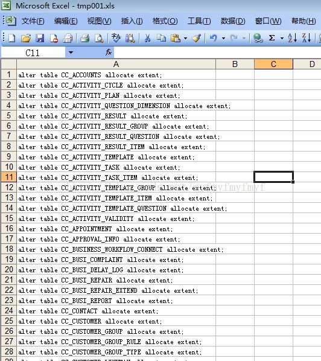Image resolution: width=321 pixels, height=361 pixels.
Task: Click the greyed Redo icon
Action: click(x=234, y=38)
